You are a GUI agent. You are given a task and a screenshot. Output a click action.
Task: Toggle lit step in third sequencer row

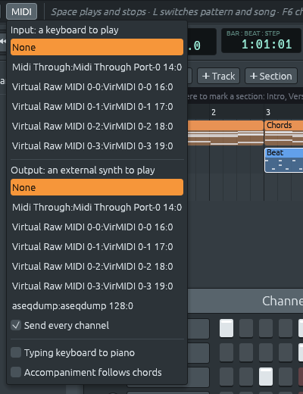tap(266, 377)
